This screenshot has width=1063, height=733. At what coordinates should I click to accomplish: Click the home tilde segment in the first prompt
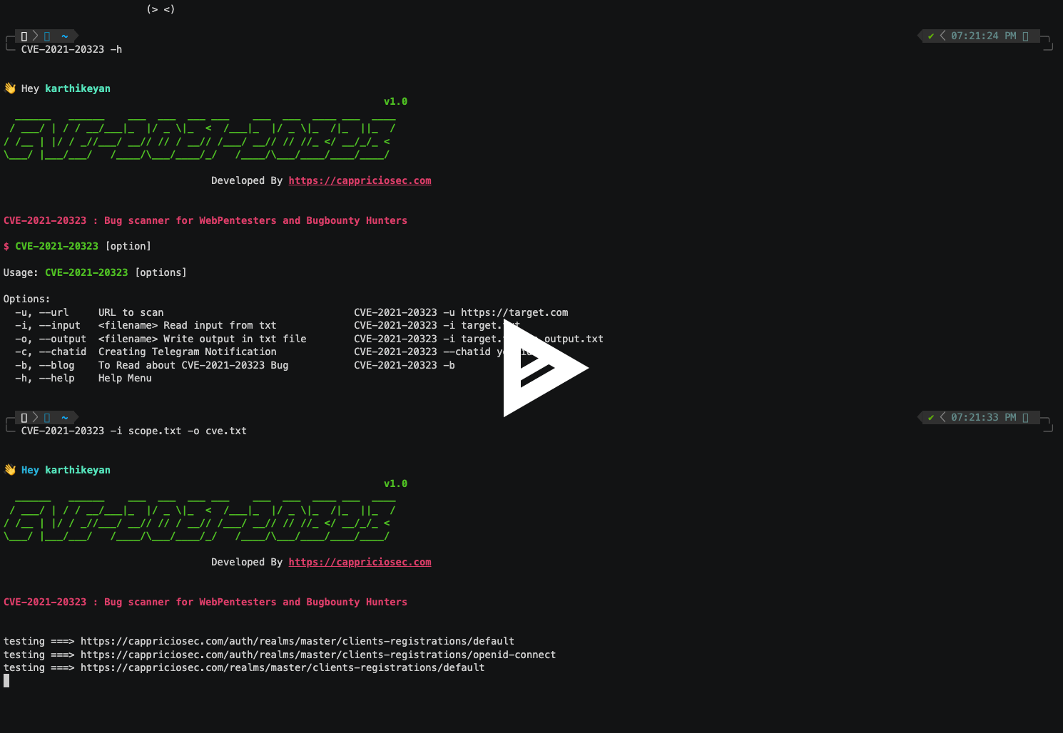(65, 36)
